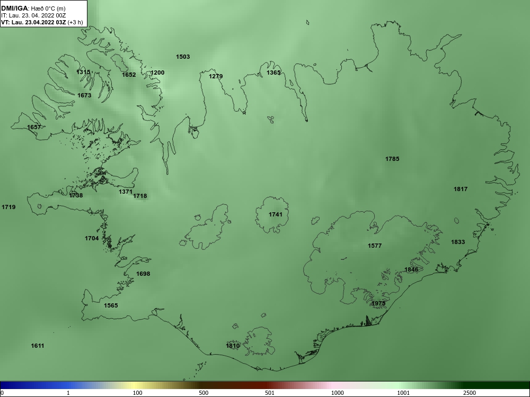The height and width of the screenshot is (397, 530).
Task: Click the 1611 offshore value
Action: tap(38, 346)
